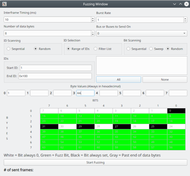Close the Fuzzing Window
The width and height of the screenshot is (190, 176).
click(x=187, y=4)
